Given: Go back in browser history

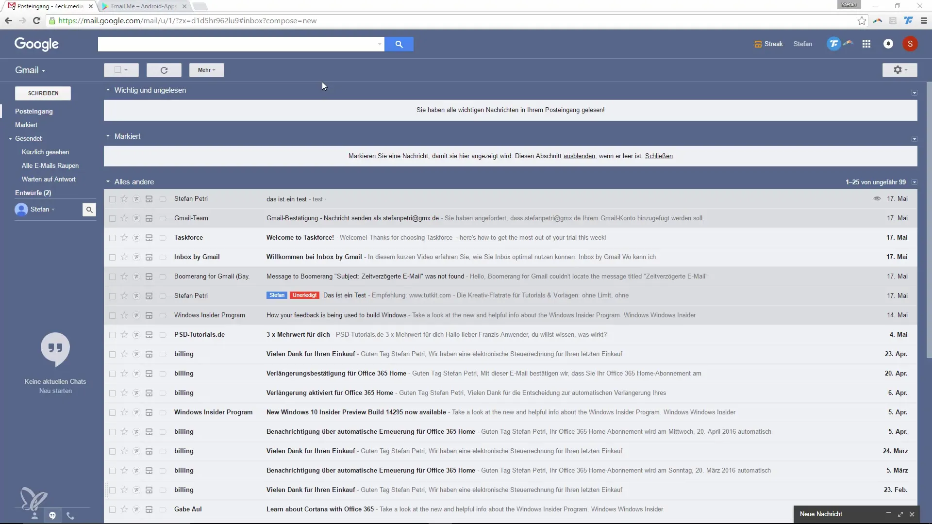Looking at the screenshot, I should coord(8,20).
